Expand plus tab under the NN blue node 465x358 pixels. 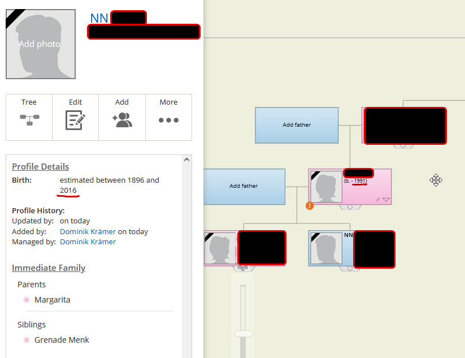pyautogui.click(x=350, y=269)
